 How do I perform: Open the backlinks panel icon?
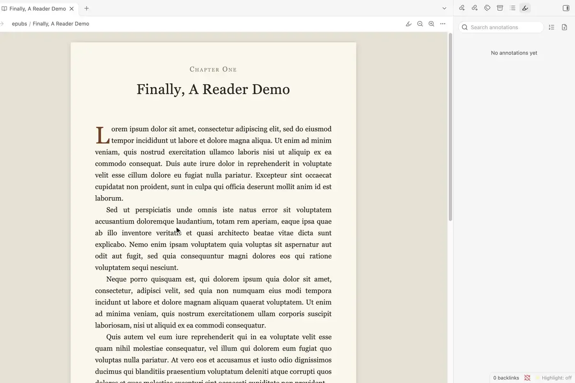click(462, 8)
